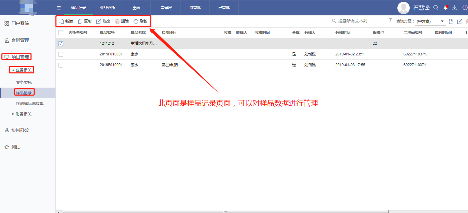Click the 删除 trash icon in toolbar
The width and height of the screenshot is (468, 213).
click(x=117, y=21)
